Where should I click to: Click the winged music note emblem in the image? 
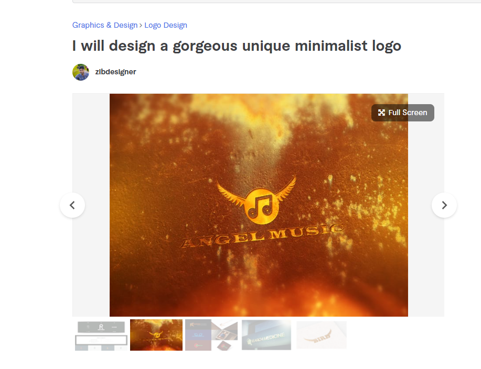point(257,200)
